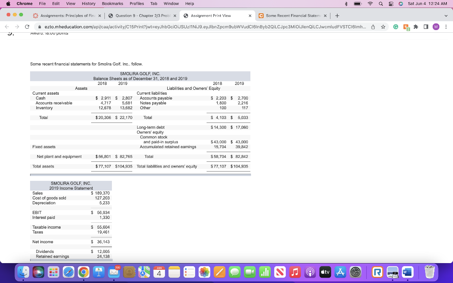Click the Wi-Fi status icon
The image size is (453, 283).
370,4
